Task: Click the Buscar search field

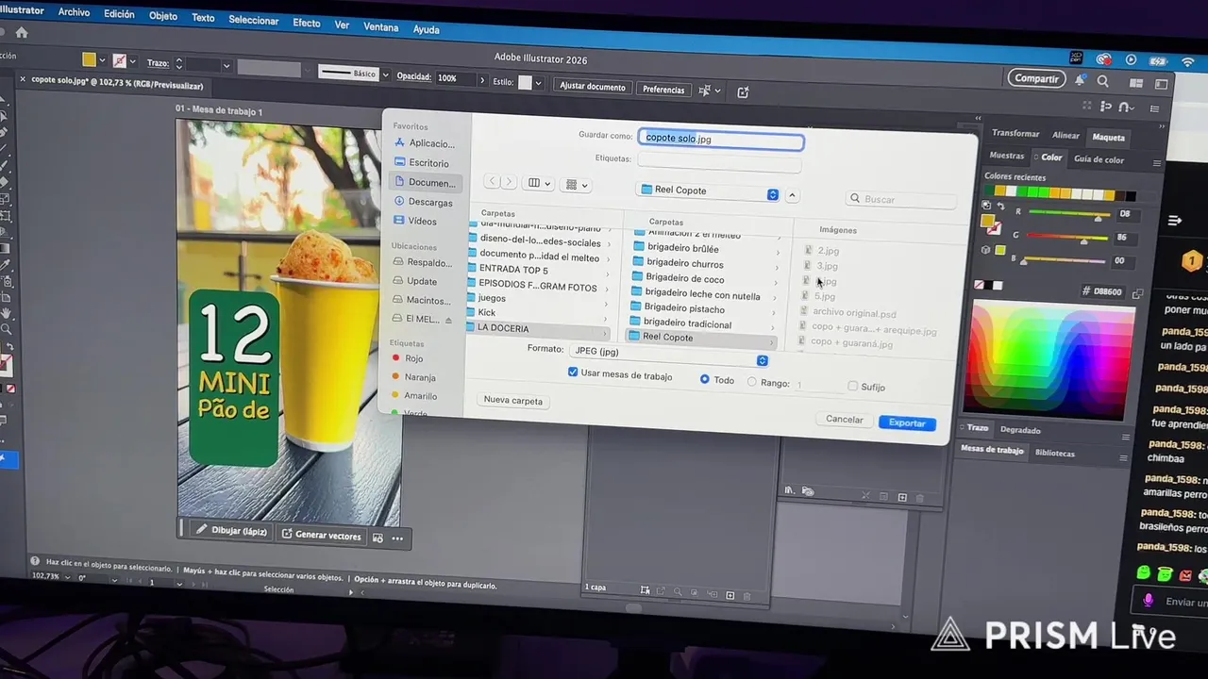Action: tap(901, 199)
